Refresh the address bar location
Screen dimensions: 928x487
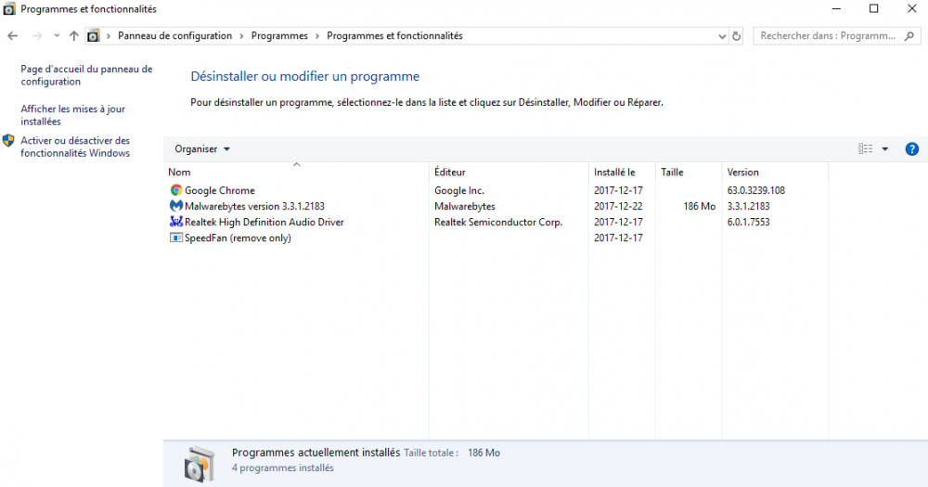[x=736, y=36]
